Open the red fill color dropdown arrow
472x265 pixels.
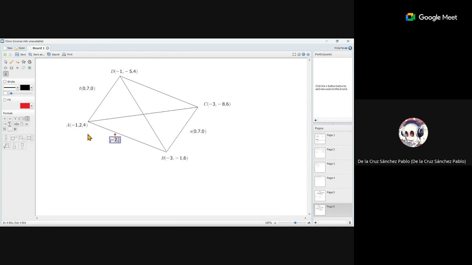pos(31,106)
